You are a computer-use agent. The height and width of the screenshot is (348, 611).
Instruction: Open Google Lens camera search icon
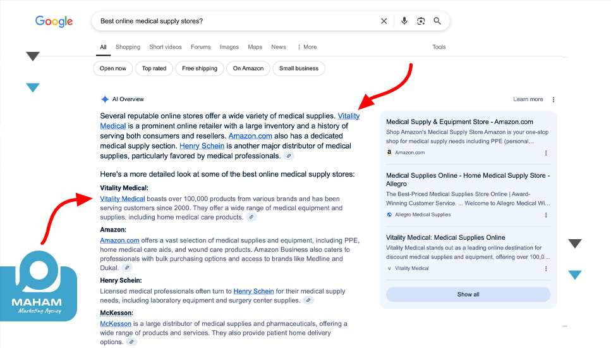(x=421, y=21)
